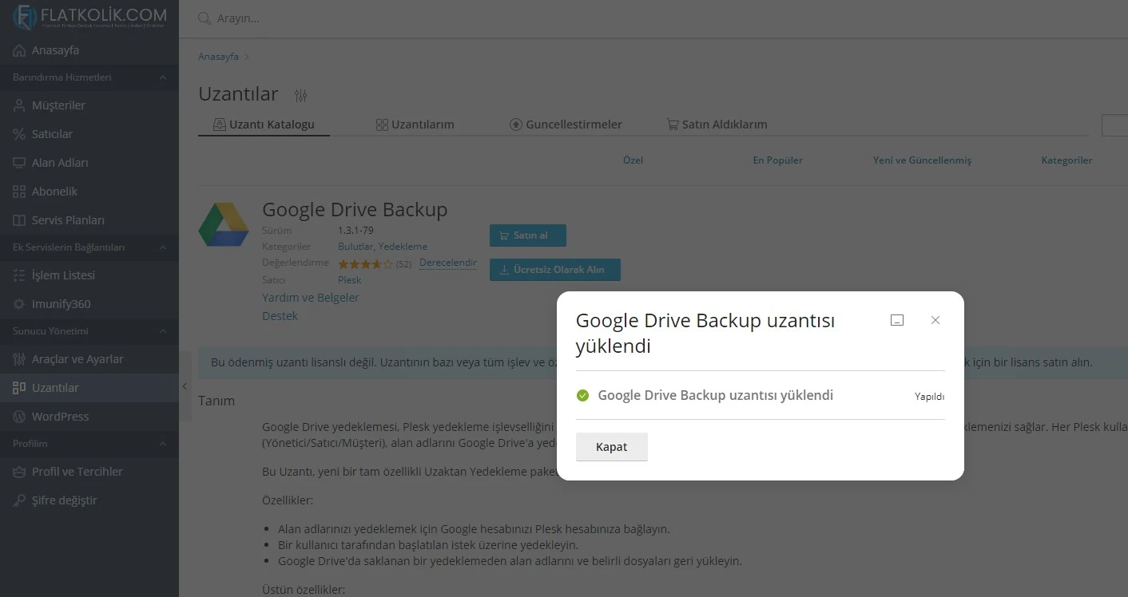
Task: Click the Imunify360 sidebar icon
Action: coord(18,303)
